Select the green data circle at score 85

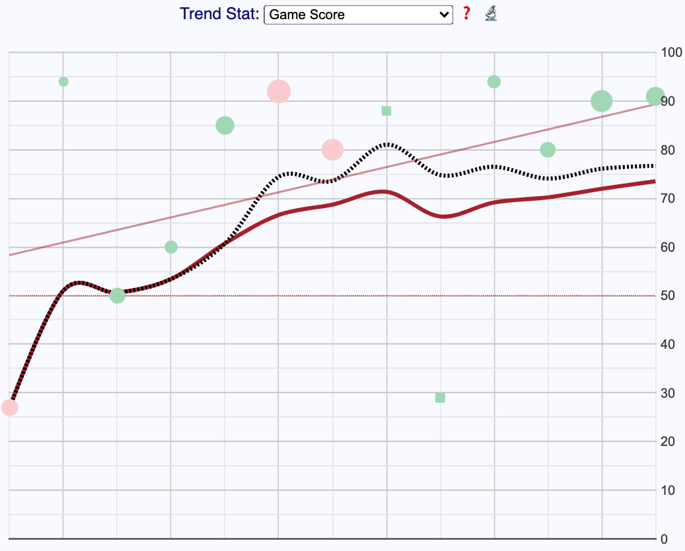pos(225,125)
